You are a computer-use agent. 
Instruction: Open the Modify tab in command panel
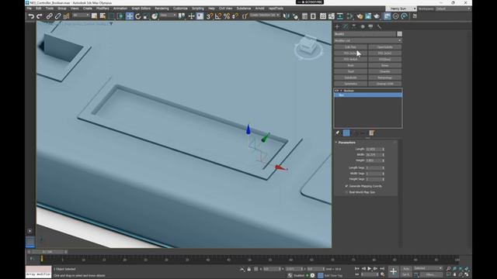pyautogui.click(x=346, y=26)
